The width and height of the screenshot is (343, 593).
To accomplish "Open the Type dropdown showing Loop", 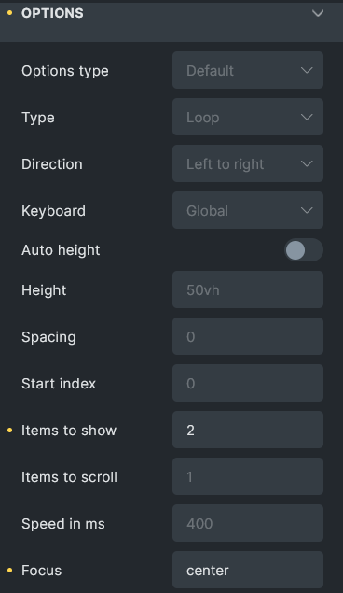I will coord(248,117).
